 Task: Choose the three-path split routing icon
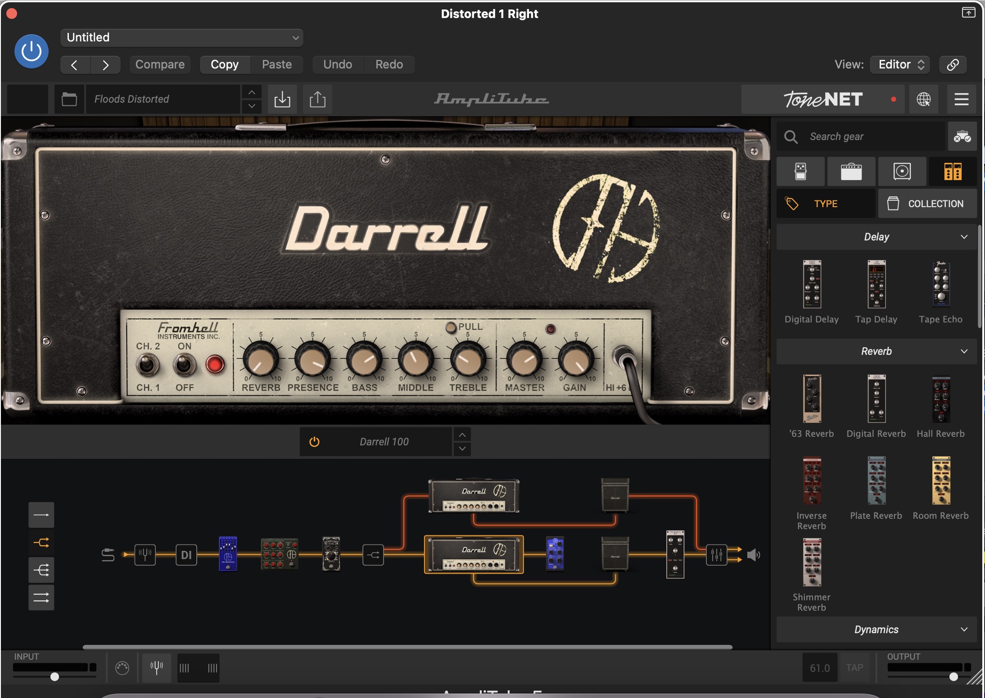(x=41, y=571)
